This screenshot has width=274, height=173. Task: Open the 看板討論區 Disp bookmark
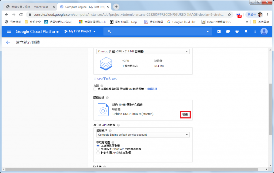(x=124, y=22)
